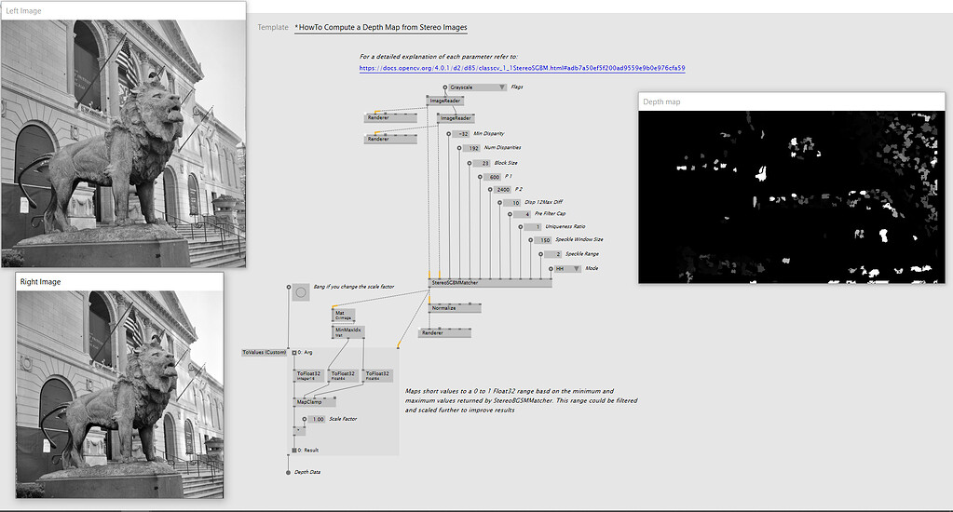The image size is (953, 512).
Task: Click the Min Disparity value -32
Action: (462, 134)
